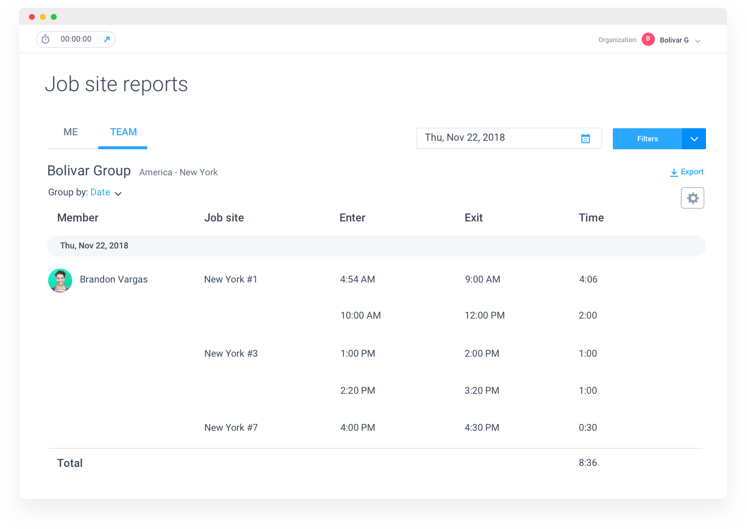
Task: Click the stopwatch icon in the timer widget
Action: (x=46, y=39)
